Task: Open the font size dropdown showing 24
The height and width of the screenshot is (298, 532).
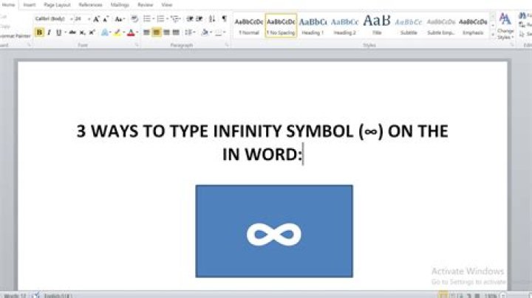Action: (80, 18)
